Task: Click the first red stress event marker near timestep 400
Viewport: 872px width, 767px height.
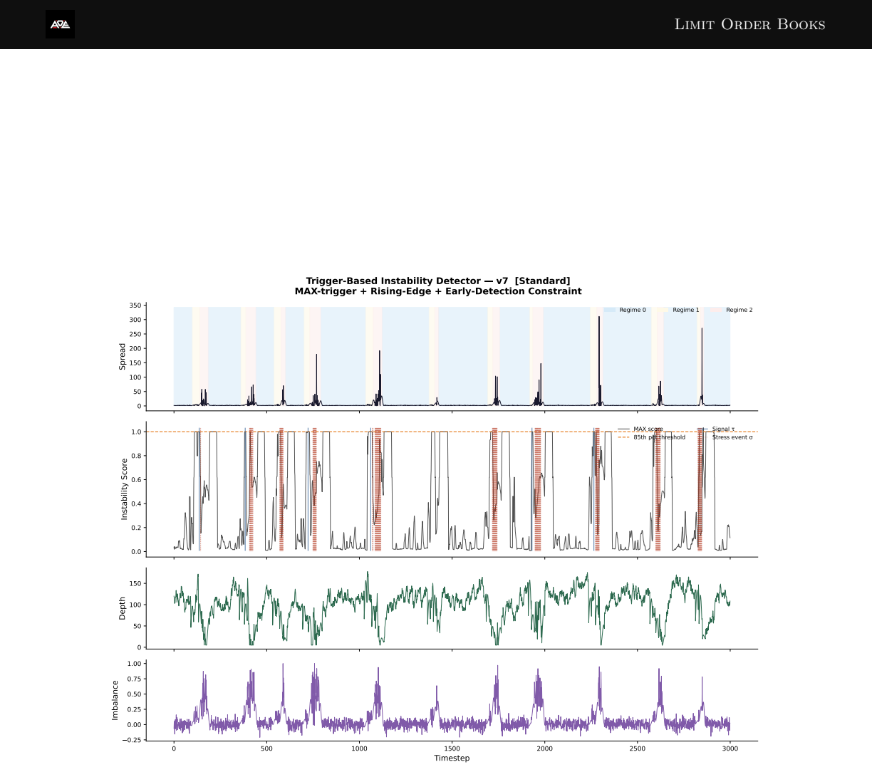Action: click(x=251, y=489)
